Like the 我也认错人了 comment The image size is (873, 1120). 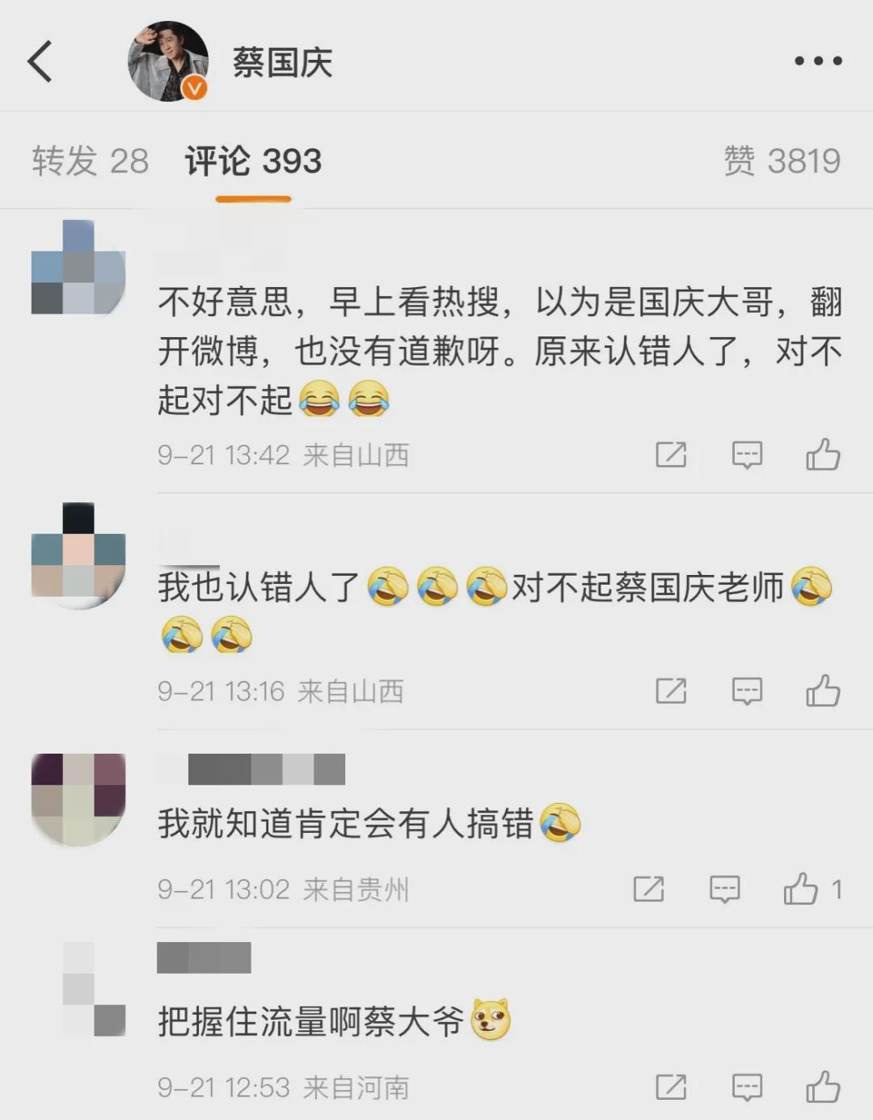pos(823,691)
